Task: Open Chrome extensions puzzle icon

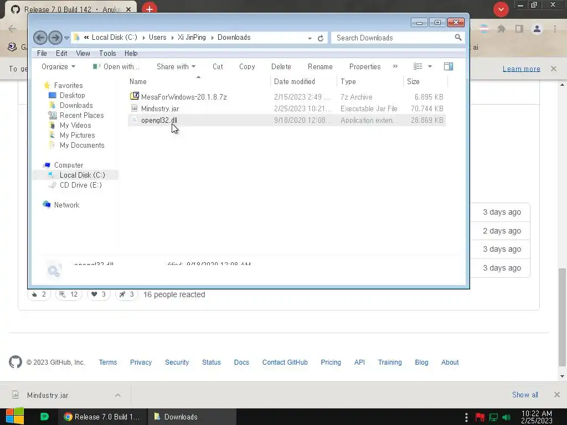Action: (x=501, y=29)
